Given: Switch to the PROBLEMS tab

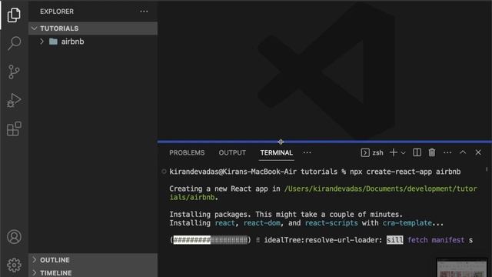Looking at the screenshot, I should [187, 152].
